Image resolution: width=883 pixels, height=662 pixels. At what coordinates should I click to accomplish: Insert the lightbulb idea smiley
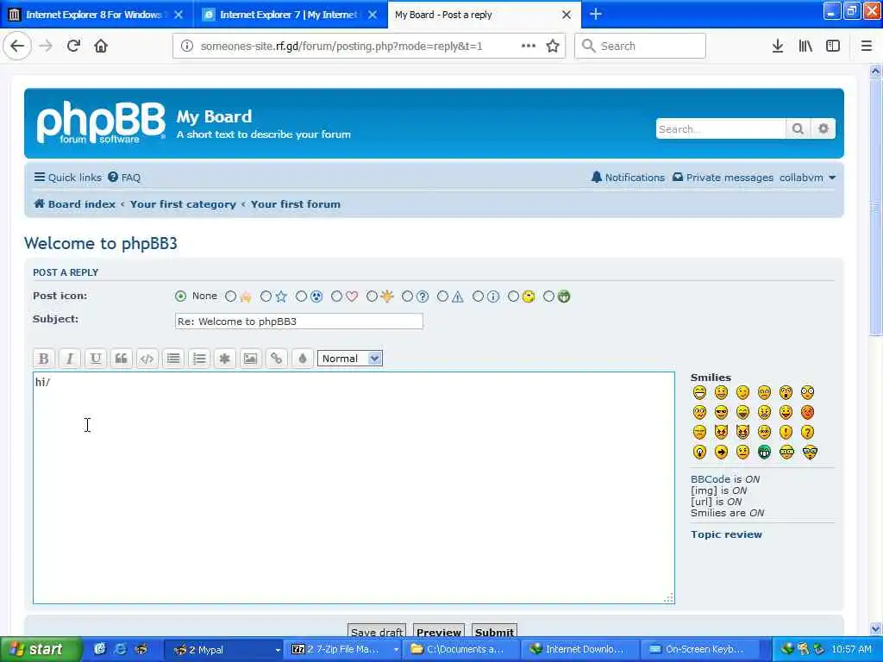(699, 452)
